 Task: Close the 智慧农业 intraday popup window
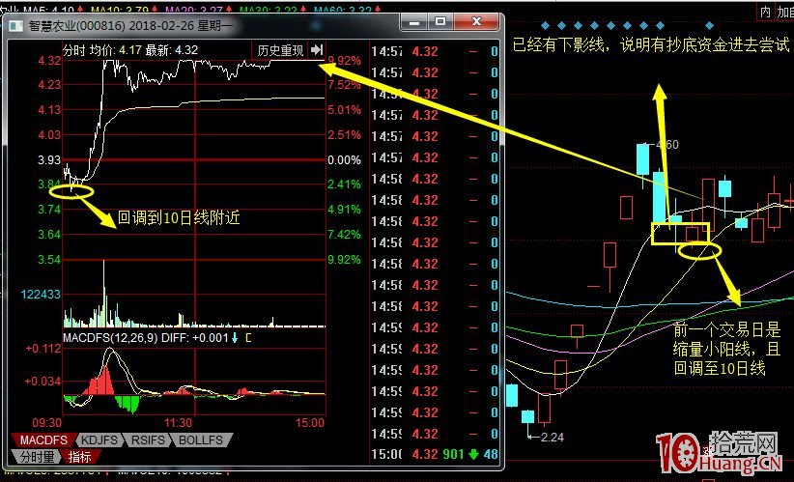(x=477, y=19)
